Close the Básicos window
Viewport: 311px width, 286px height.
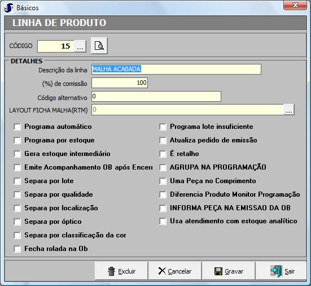pyautogui.click(x=295, y=5)
